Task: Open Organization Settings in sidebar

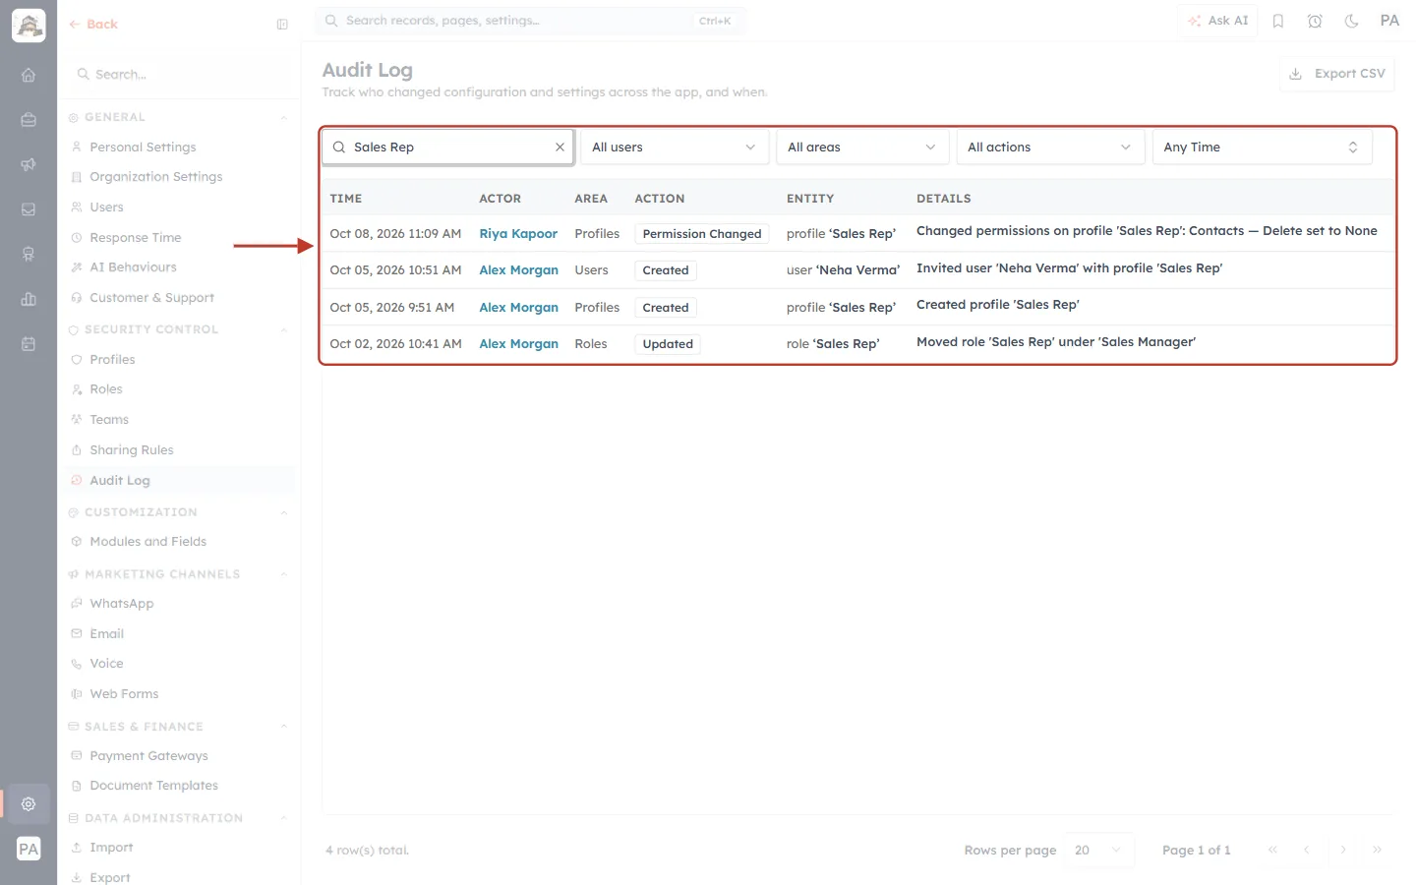Action: 155,177
